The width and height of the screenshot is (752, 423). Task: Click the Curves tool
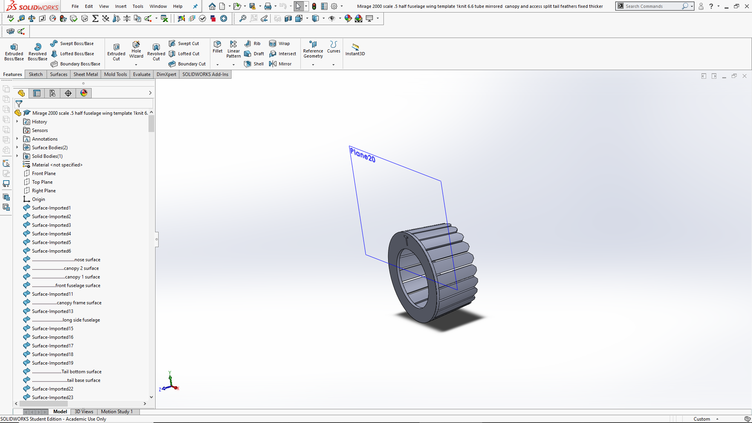tap(333, 47)
